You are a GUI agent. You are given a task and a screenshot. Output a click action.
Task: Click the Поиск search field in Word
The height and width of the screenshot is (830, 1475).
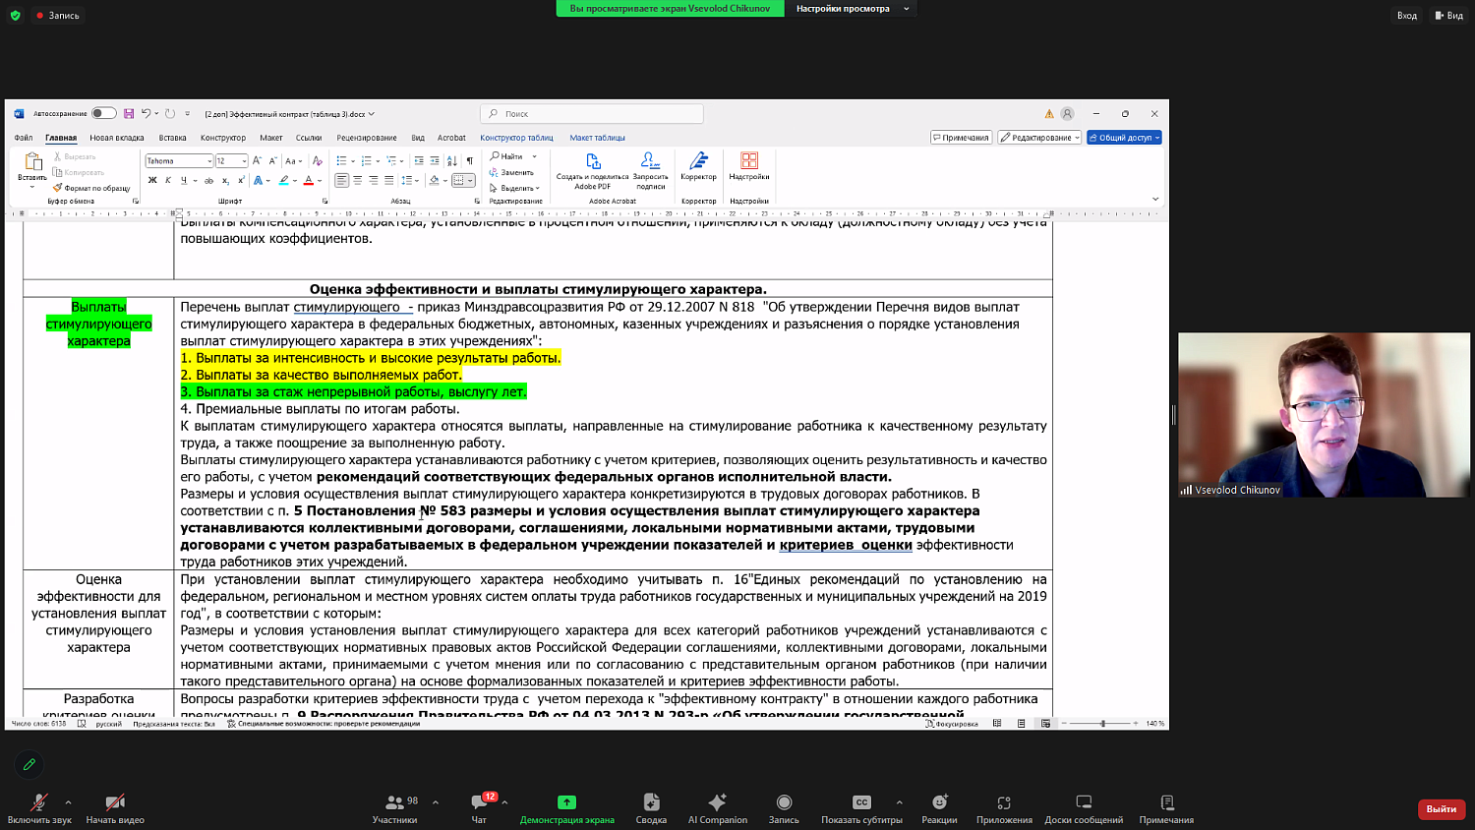(x=592, y=114)
